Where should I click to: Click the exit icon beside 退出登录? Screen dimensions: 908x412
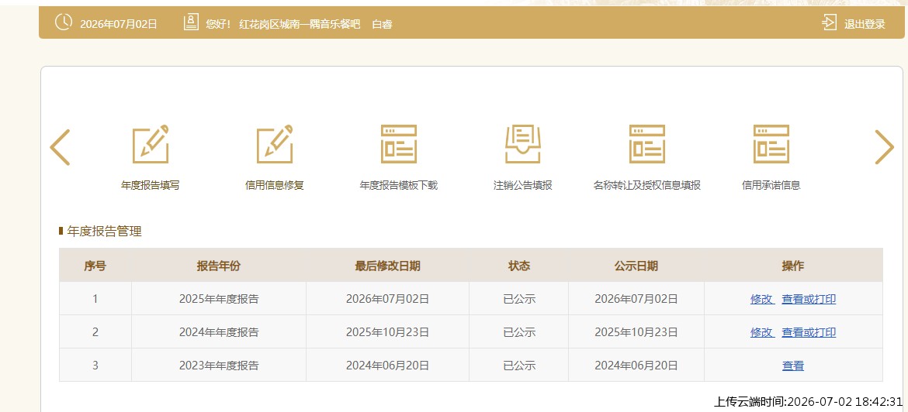click(829, 22)
